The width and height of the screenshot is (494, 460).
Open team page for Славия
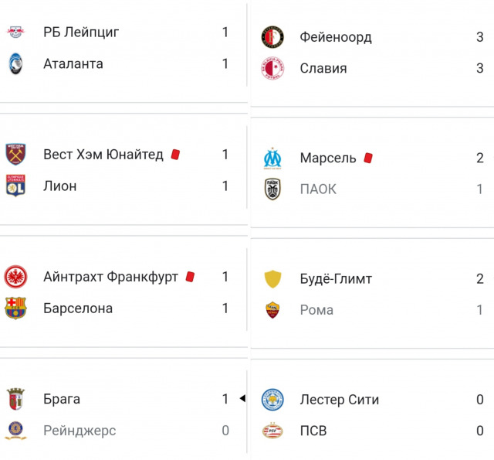pos(323,68)
